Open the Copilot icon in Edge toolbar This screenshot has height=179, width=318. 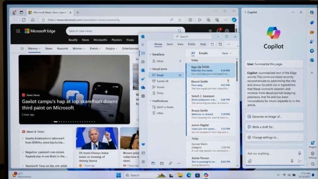coord(234,20)
